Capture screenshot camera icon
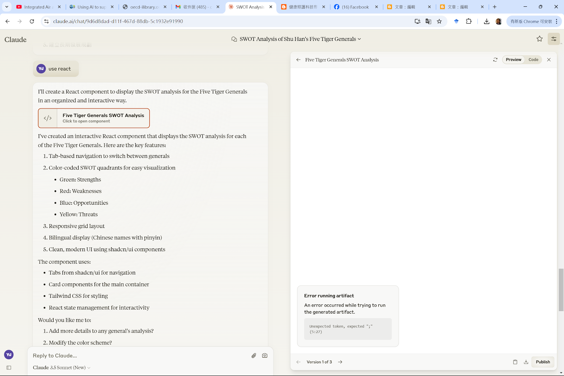This screenshot has width=564, height=376. [x=265, y=356]
